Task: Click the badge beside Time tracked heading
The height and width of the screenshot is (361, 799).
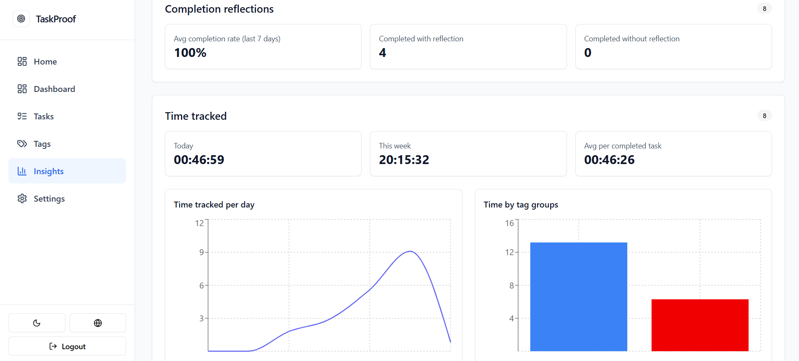Action: (764, 115)
